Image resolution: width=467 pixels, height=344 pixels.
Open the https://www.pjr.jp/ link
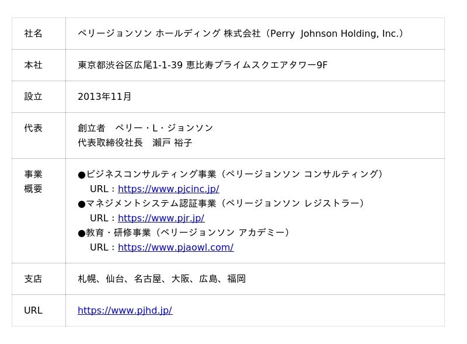(161, 218)
